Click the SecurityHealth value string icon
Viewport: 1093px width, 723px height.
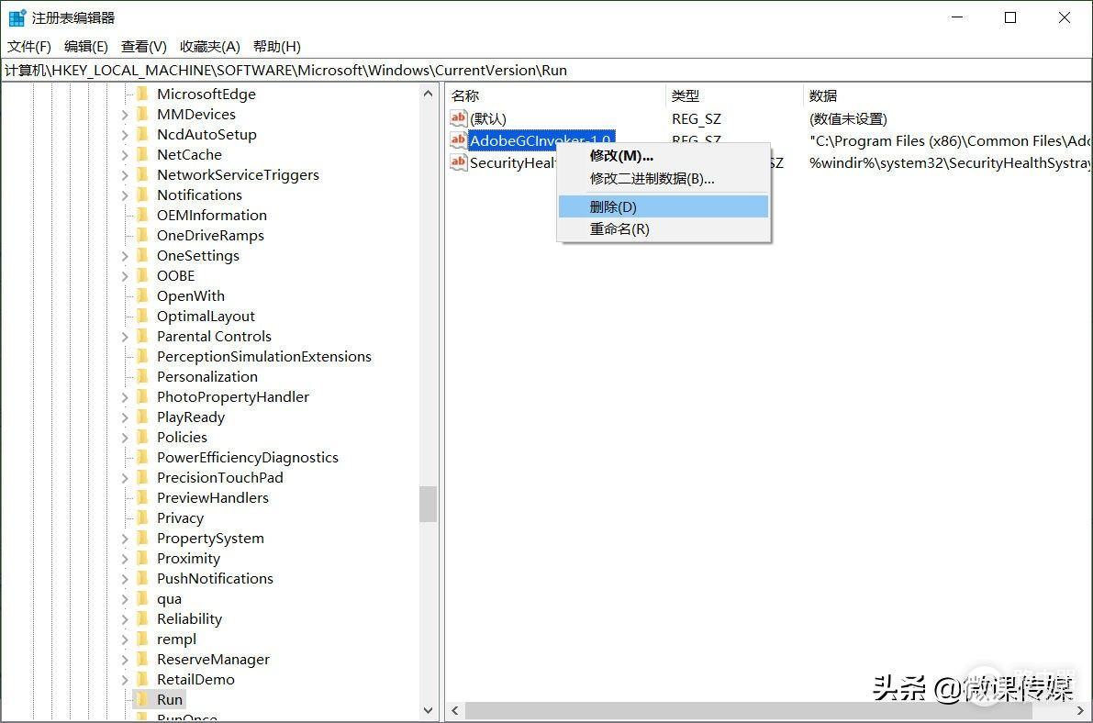(x=459, y=162)
